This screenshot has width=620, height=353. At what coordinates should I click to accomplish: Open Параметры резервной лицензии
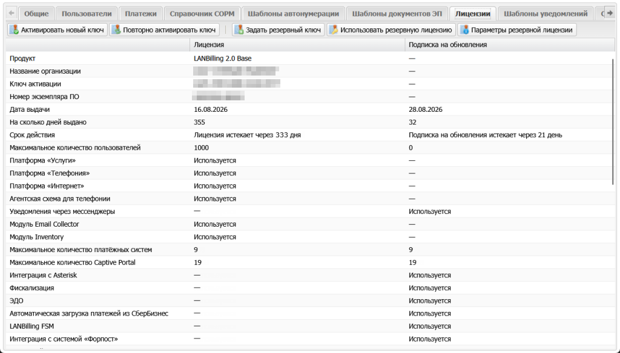517,30
